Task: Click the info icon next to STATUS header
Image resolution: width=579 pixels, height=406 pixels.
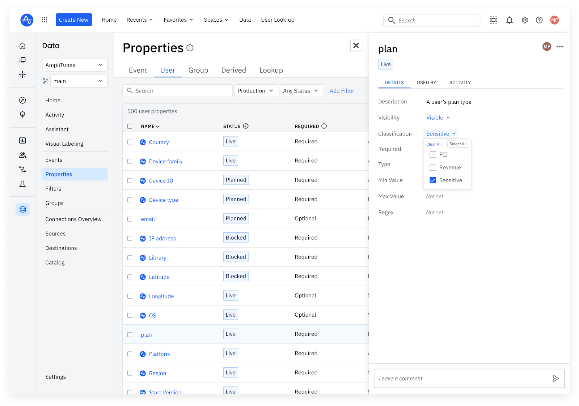Action: pos(246,126)
